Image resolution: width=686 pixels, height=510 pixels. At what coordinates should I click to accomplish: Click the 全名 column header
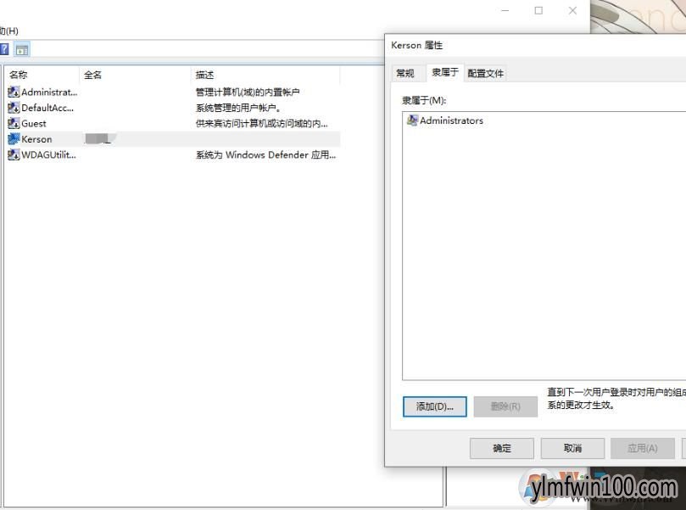coord(92,75)
